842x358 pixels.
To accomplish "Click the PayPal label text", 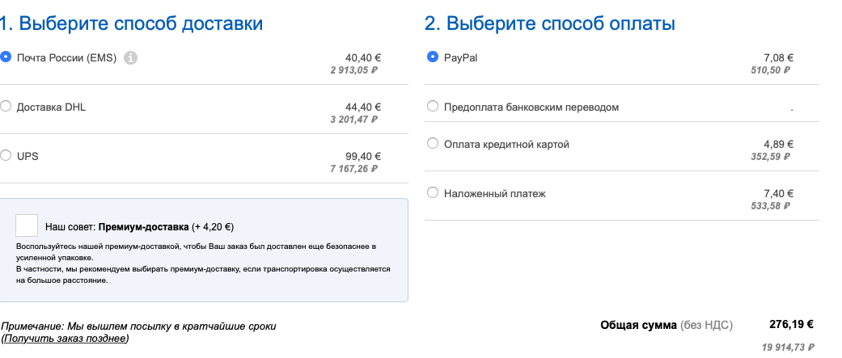I will pyautogui.click(x=460, y=58).
